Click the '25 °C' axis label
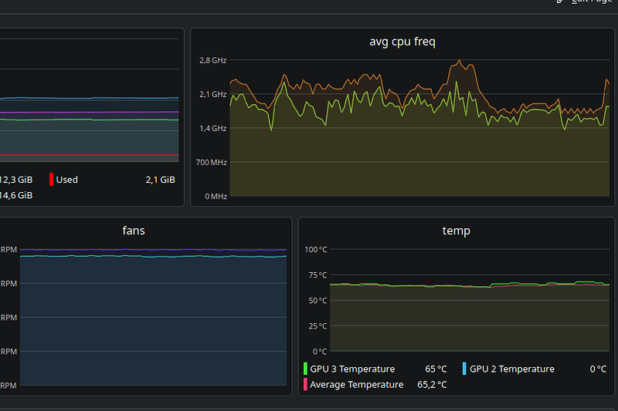This screenshot has width=618, height=411. pos(317,326)
